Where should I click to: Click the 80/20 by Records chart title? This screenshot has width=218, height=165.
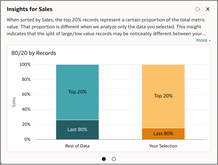click(34, 53)
